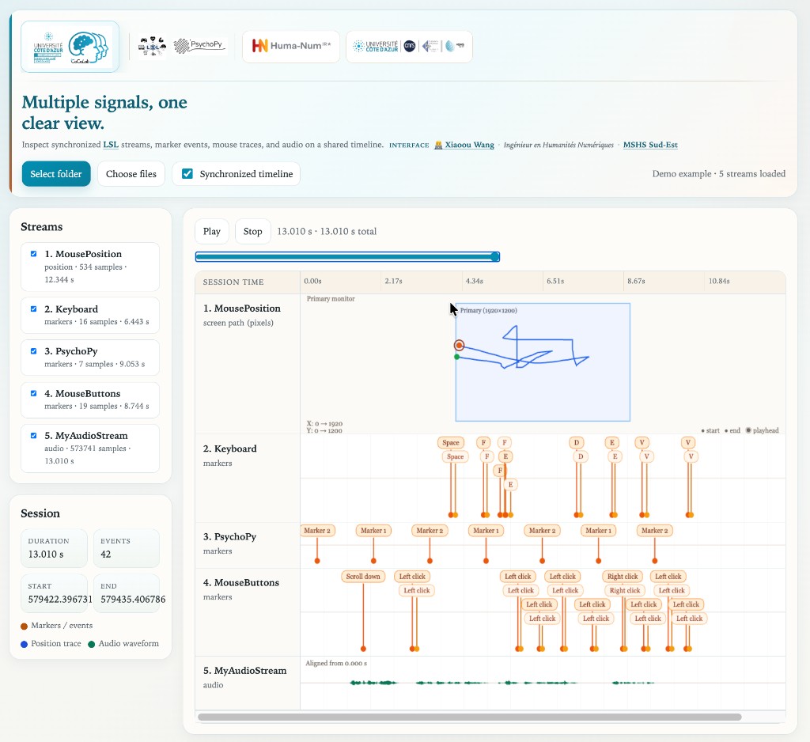Click the Choose files button
The width and height of the screenshot is (810, 742).
(131, 173)
